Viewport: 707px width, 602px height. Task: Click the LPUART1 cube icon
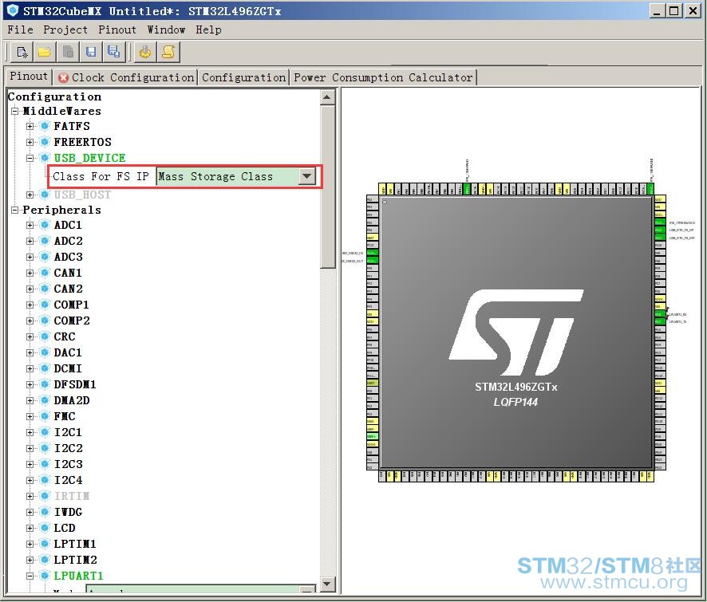pos(45,576)
